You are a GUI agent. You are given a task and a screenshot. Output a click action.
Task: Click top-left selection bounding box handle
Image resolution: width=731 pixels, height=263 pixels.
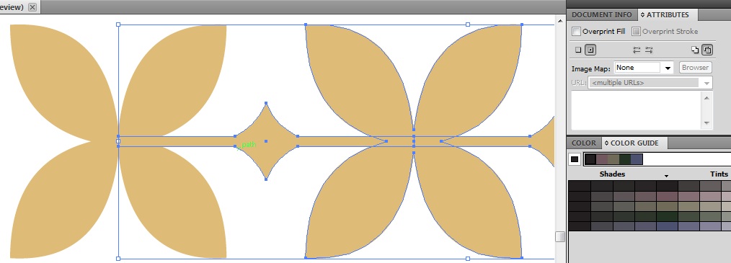[x=118, y=24]
